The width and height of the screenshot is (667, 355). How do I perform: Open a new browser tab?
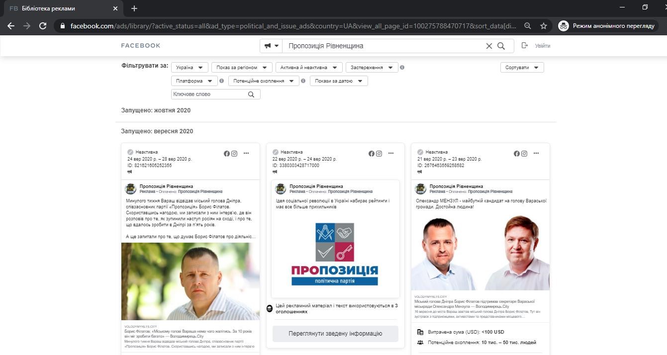click(x=134, y=8)
